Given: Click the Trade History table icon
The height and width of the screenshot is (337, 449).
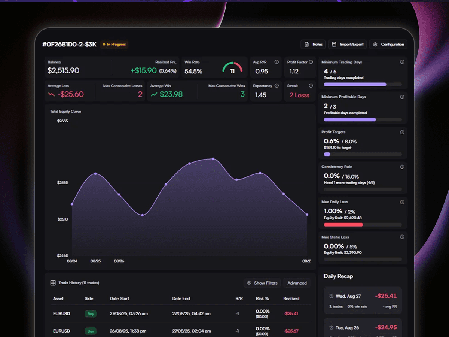Looking at the screenshot, I should click(53, 283).
